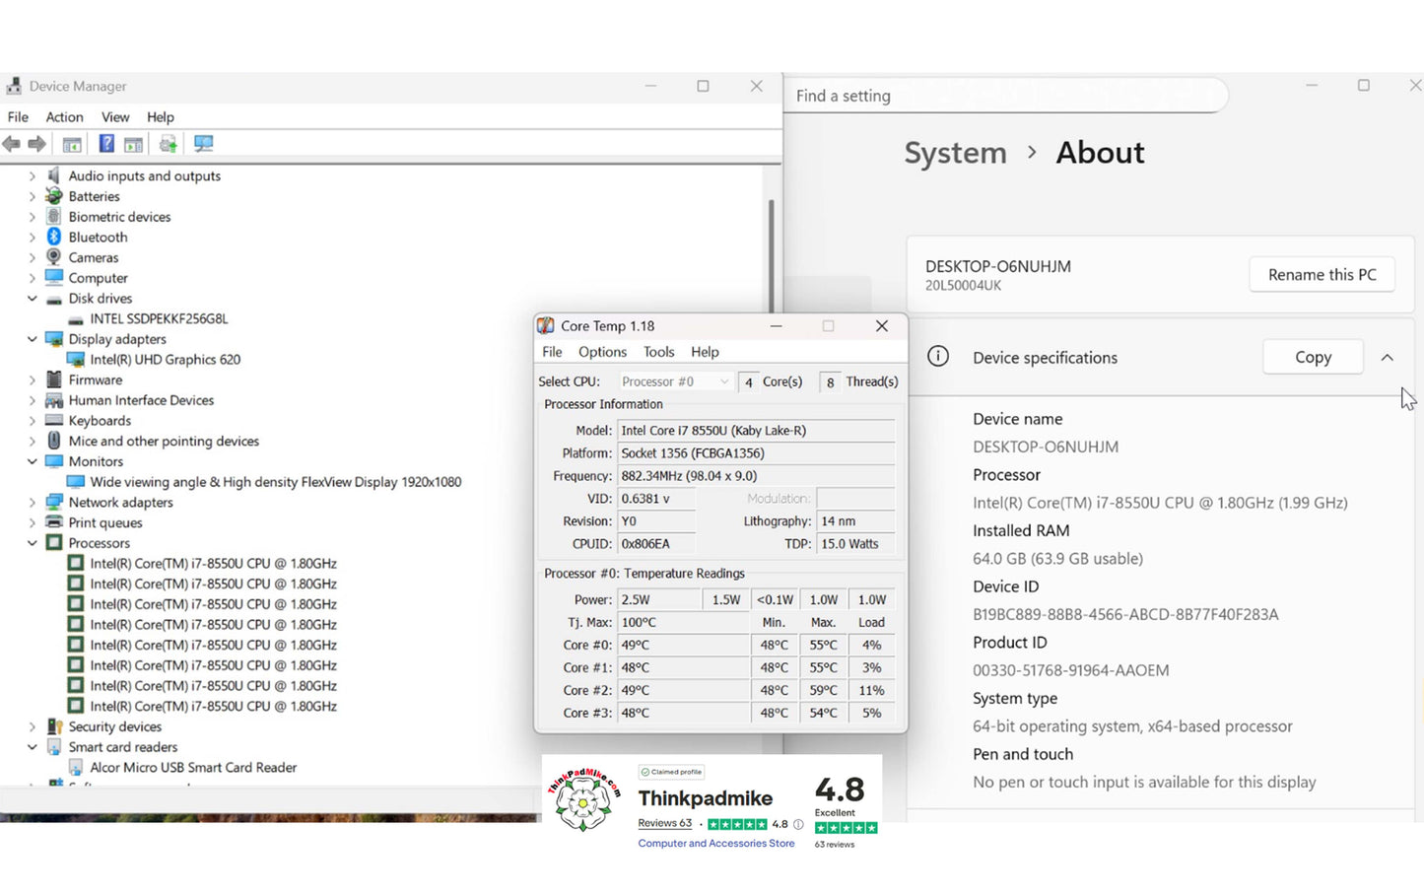The width and height of the screenshot is (1424, 895).
Task: Click the Forward arrow in Device Manager toolbar
Action: coord(37,144)
